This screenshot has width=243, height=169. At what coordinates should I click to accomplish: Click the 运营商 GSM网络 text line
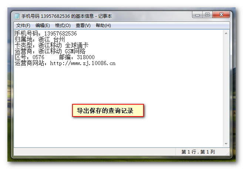(x=50, y=51)
